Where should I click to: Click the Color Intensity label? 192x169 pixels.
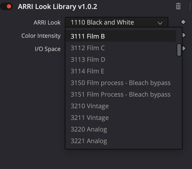41,36
